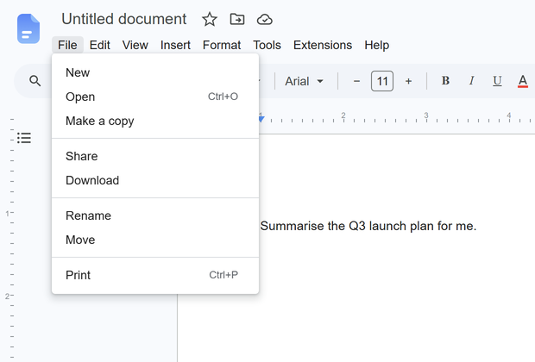Toggle underline formatting

point(497,81)
